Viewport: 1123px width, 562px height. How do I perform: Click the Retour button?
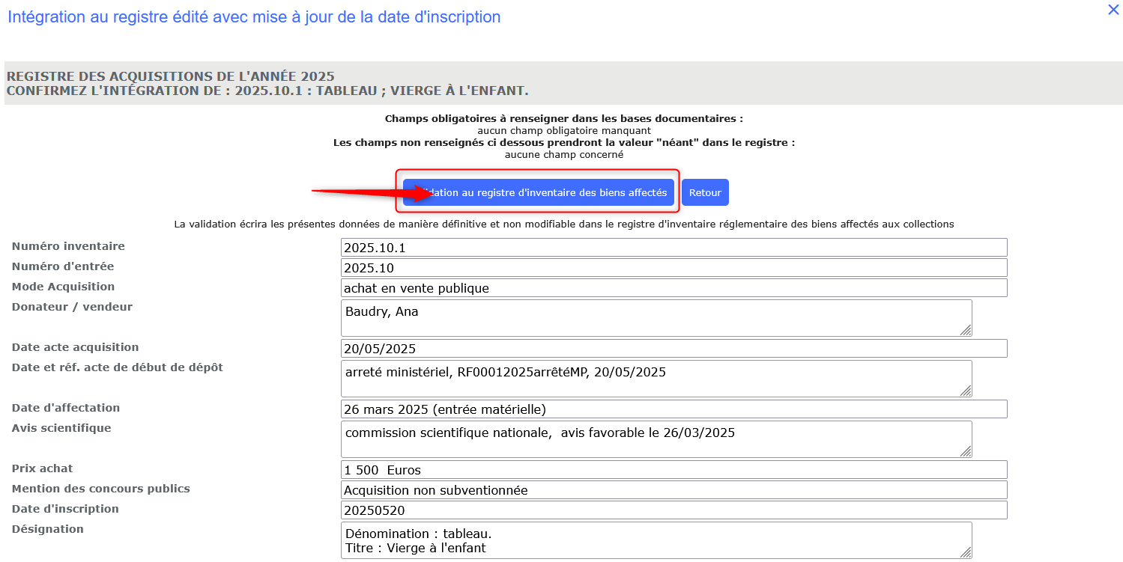click(705, 192)
